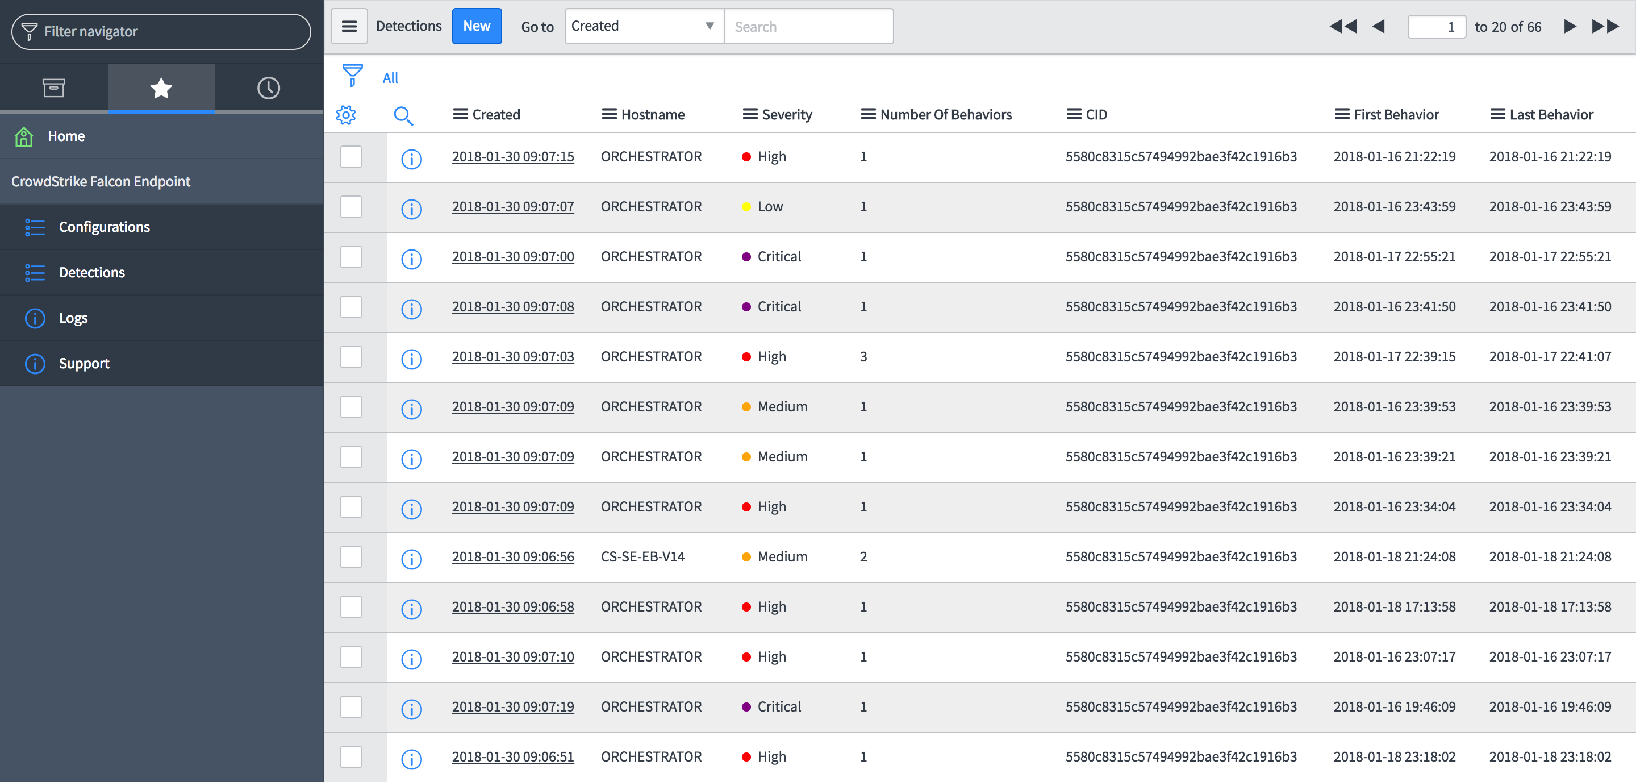
Task: Click info icon for the Low severity row
Action: pos(411,209)
